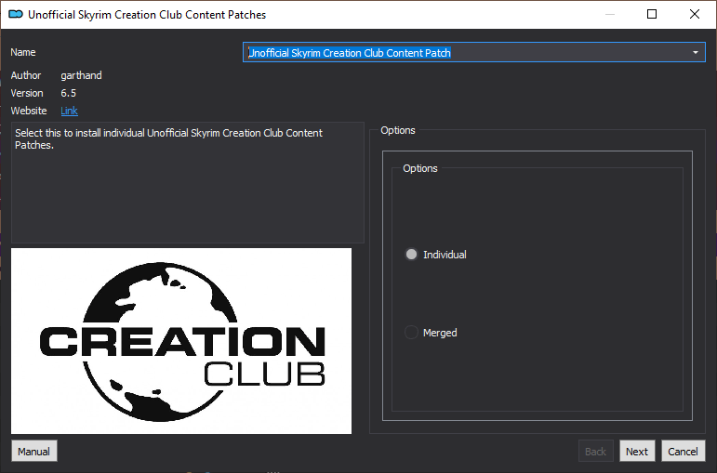Image resolution: width=717 pixels, height=473 pixels.
Task: Open the Name combo box dropdown arrow
Action: click(x=695, y=53)
